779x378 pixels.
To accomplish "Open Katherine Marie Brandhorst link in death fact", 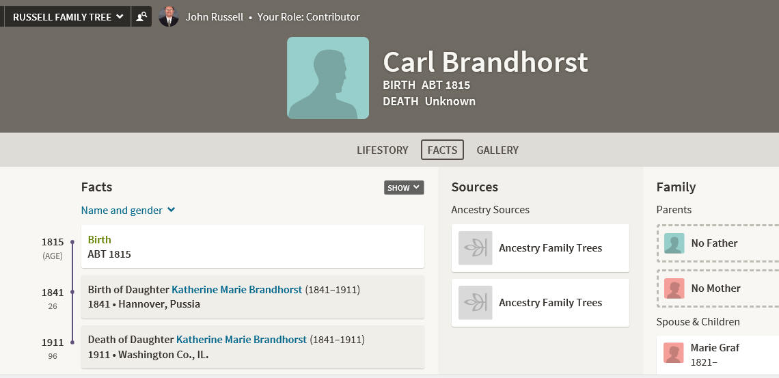I will pyautogui.click(x=241, y=340).
